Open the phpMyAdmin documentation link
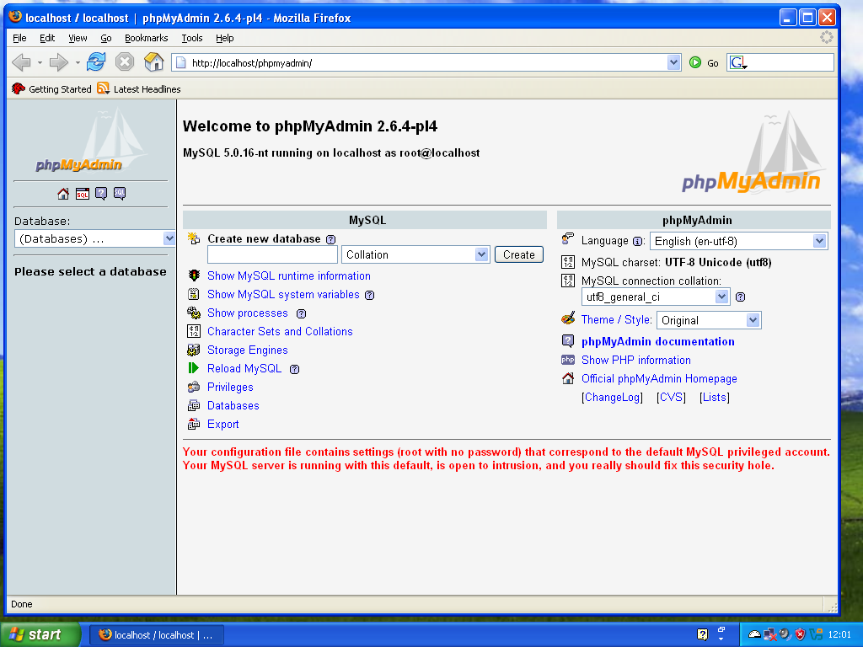 [x=657, y=341]
